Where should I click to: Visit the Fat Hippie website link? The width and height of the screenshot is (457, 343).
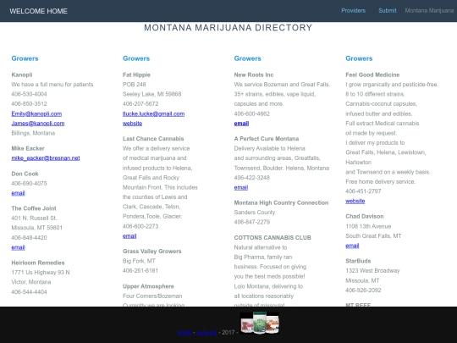[132, 124]
